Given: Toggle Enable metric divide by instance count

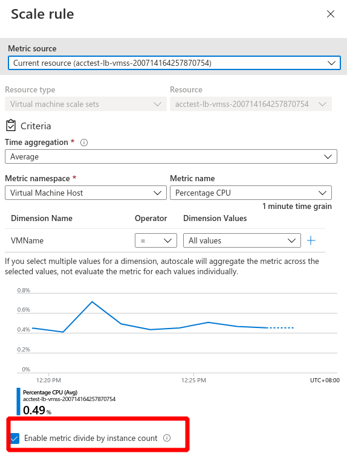Looking at the screenshot, I should pyautogui.click(x=15, y=439).
